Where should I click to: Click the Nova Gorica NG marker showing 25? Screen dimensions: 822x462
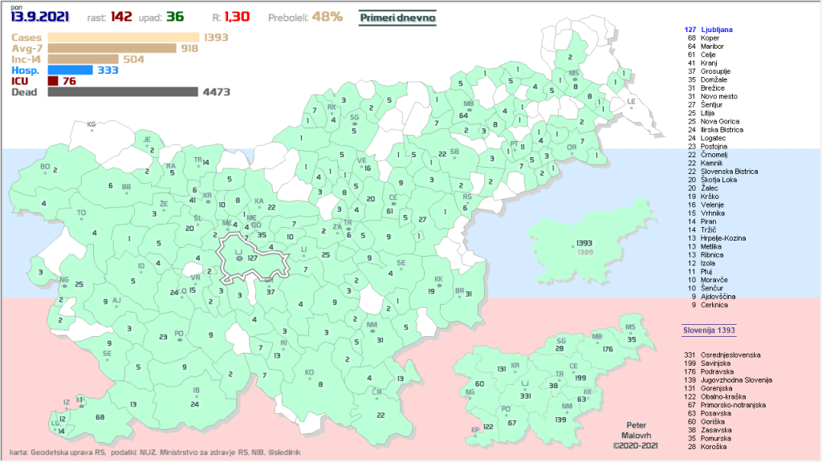pos(65,284)
